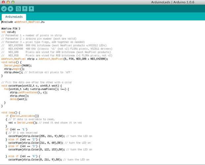The height and width of the screenshot is (165, 205).
Task: Click the red close window button
Action: pyautogui.click(x=3, y=2)
